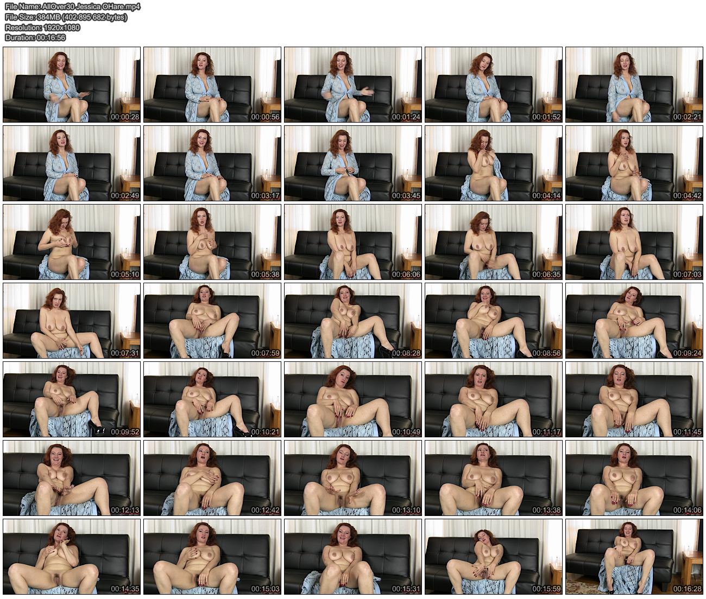Click the 00:02:21 timestamp label

click(688, 117)
